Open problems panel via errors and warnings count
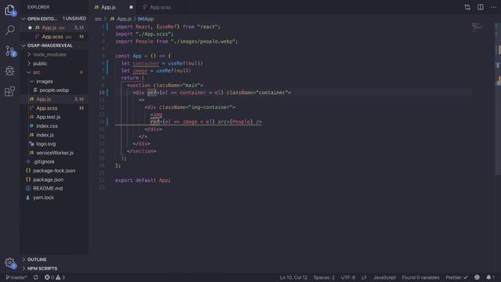The image size is (501, 282). (x=55, y=277)
